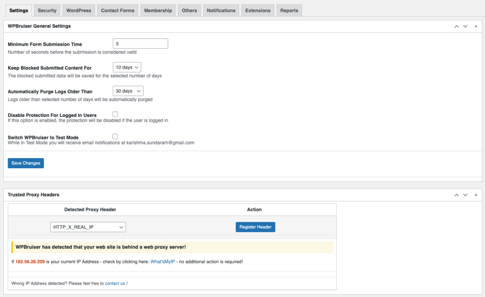Open Detected Proxy Header dropdown
The image size is (485, 297).
click(x=88, y=227)
